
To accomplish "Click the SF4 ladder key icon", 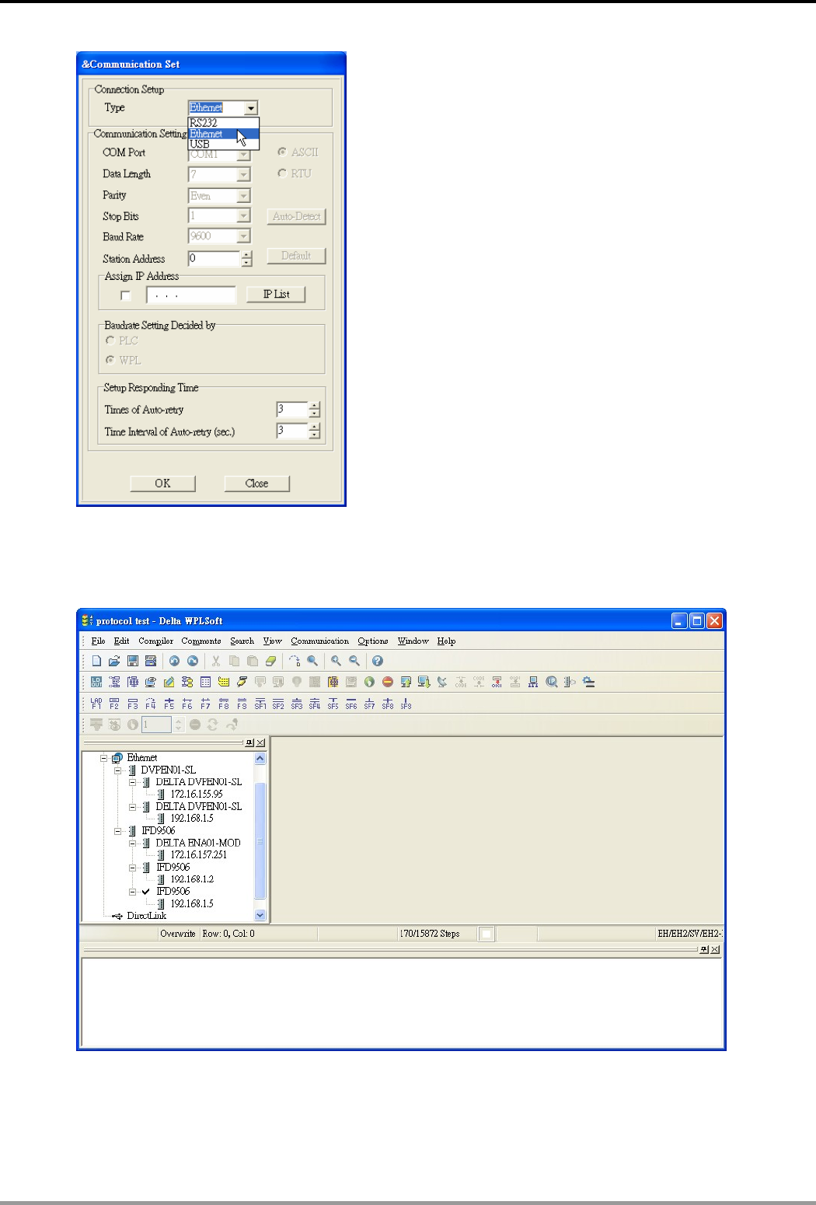I will [x=315, y=704].
